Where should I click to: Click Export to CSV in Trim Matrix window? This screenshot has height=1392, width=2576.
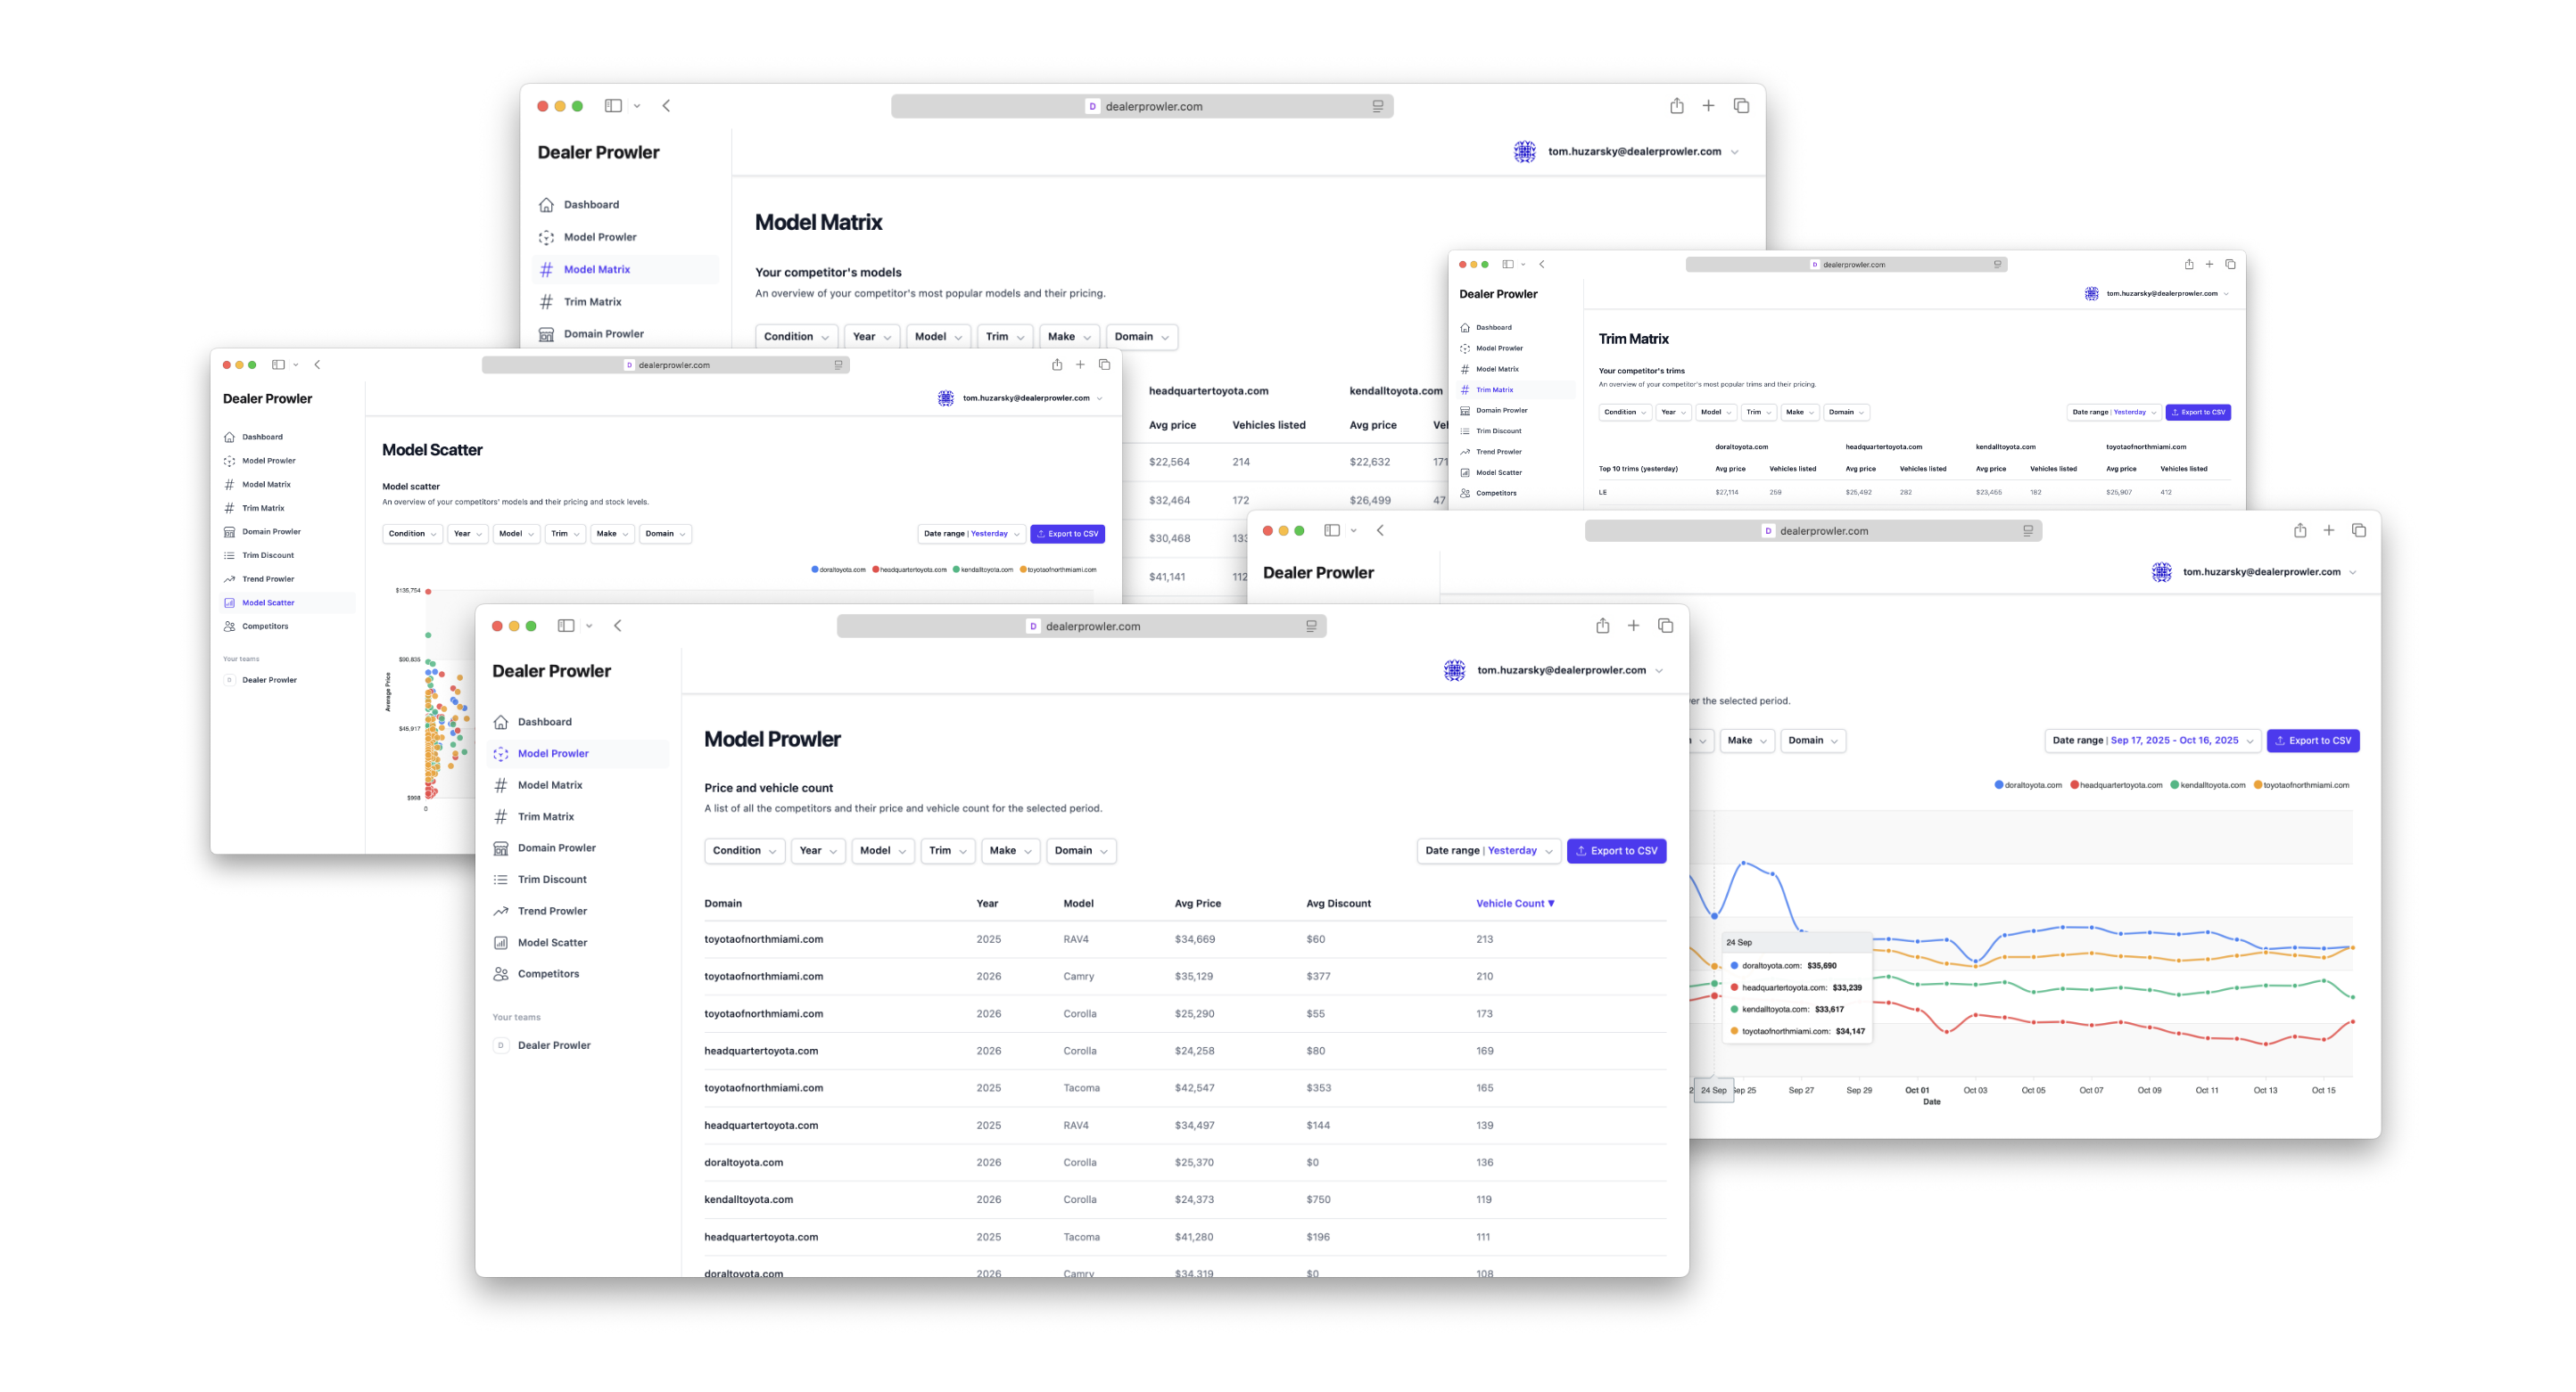click(x=2197, y=413)
